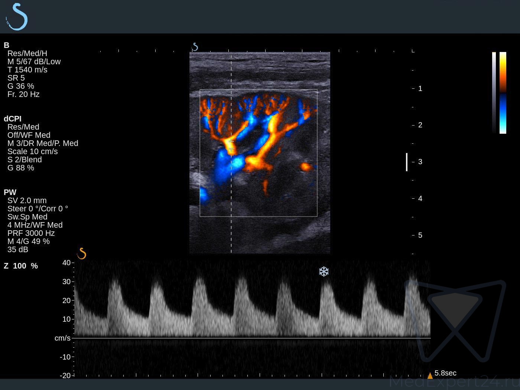Click the Scale 10 cm/s parameter
The height and width of the screenshot is (390, 520).
[33, 152]
